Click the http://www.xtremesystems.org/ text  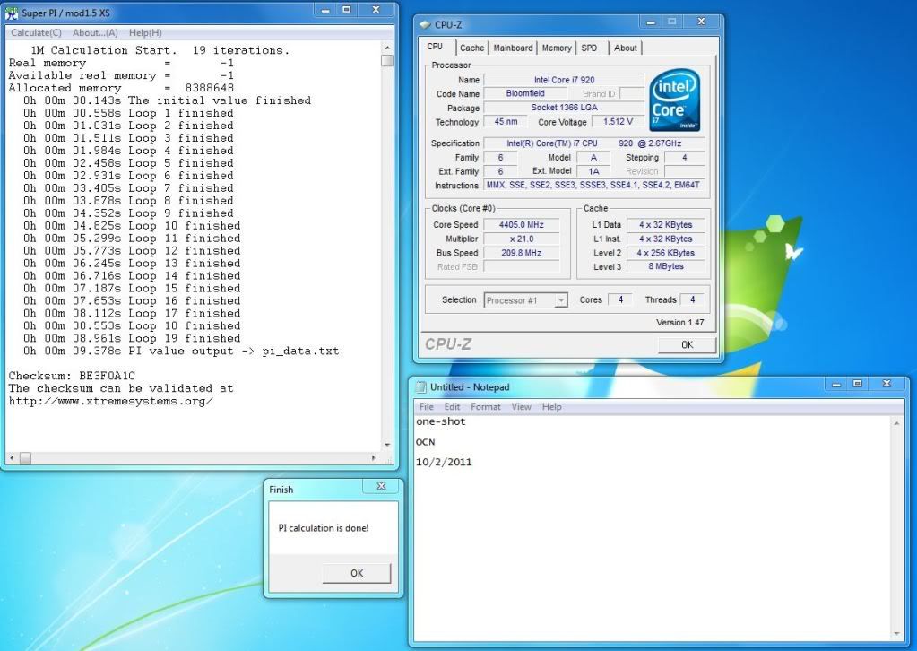(x=110, y=401)
